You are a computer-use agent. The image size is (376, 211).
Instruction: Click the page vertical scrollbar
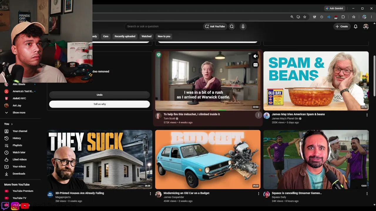pos(374,76)
